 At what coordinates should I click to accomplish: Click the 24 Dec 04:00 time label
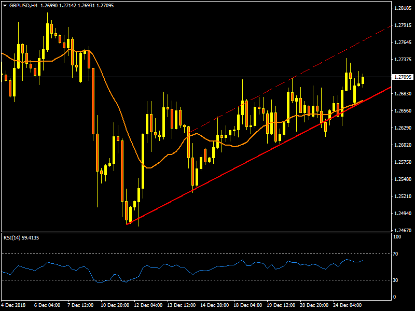(348, 304)
